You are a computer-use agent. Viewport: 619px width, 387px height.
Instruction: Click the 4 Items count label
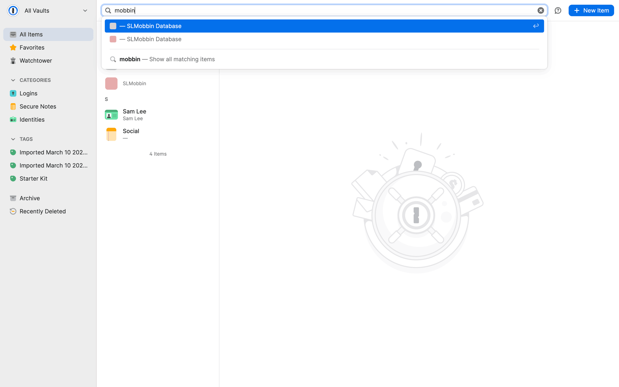(158, 154)
